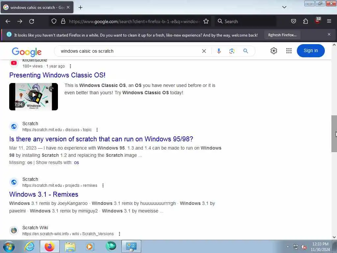Click the Firefox Search toolbar box
The height and width of the screenshot is (253, 337).
[x=246, y=21]
